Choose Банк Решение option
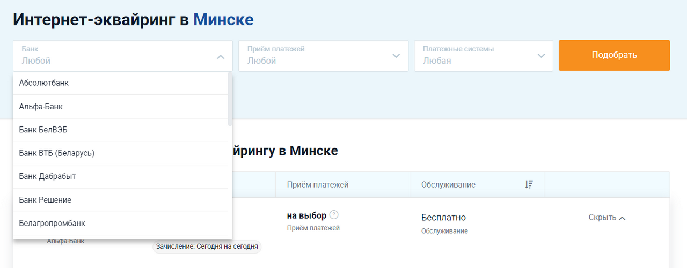Viewport: 687px width, 268px height. [45, 200]
